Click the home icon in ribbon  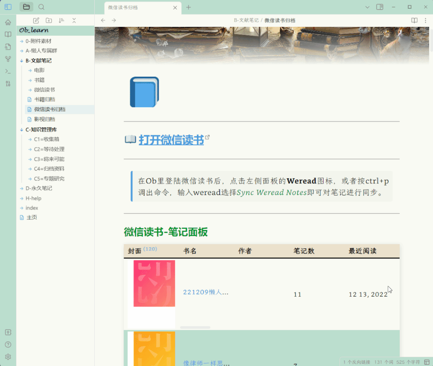tap(8, 22)
